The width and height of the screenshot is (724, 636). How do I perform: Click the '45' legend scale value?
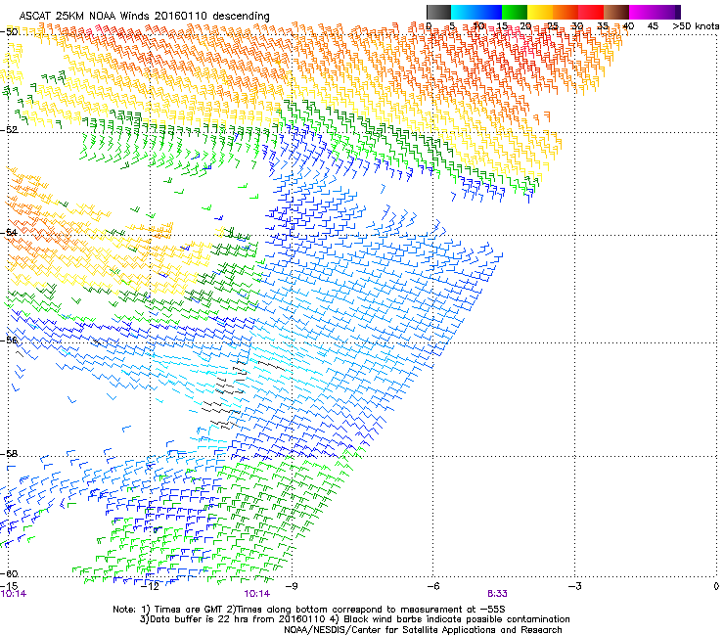pos(653,26)
